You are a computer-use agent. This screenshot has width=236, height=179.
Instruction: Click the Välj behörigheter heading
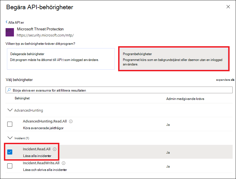[19, 80]
